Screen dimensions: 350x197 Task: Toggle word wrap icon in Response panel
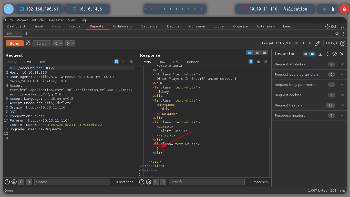(x=251, y=62)
